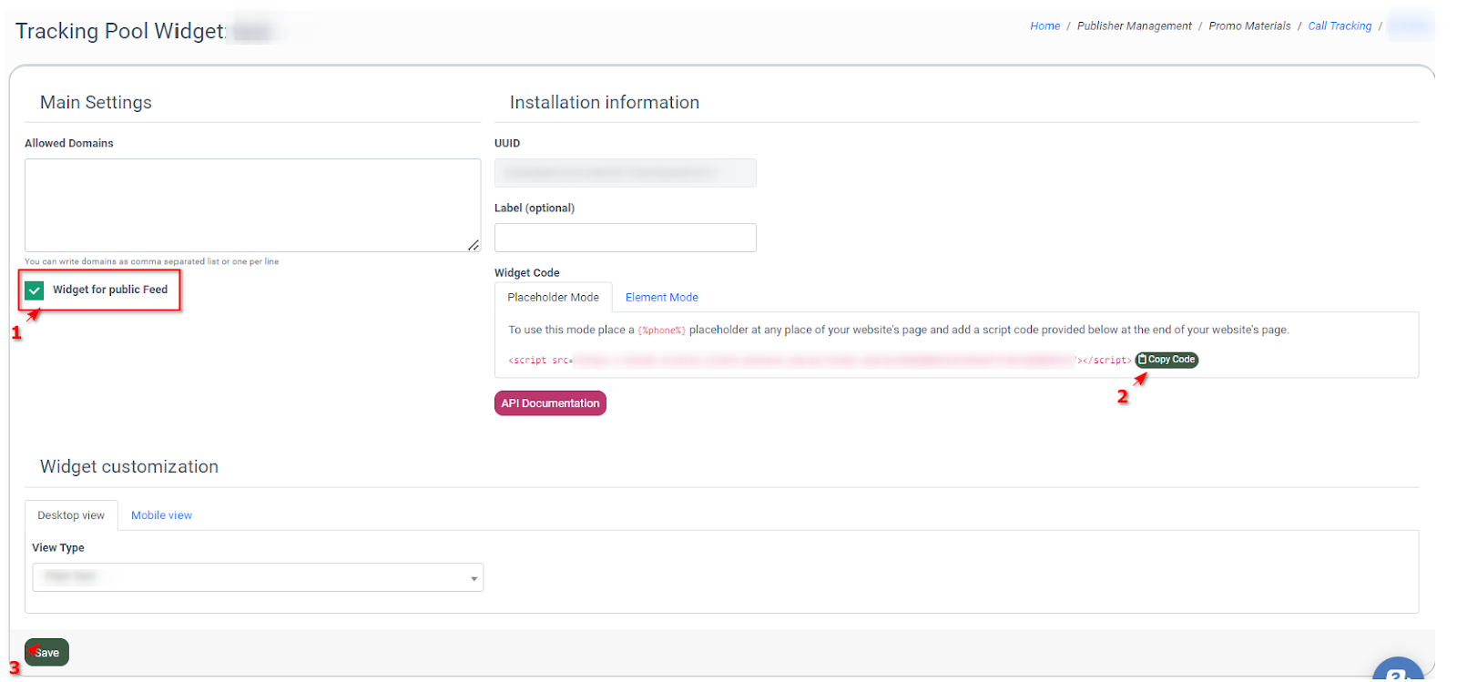1457x682 pixels.
Task: Grab the Allowed Domains resize handle
Action: (474, 245)
